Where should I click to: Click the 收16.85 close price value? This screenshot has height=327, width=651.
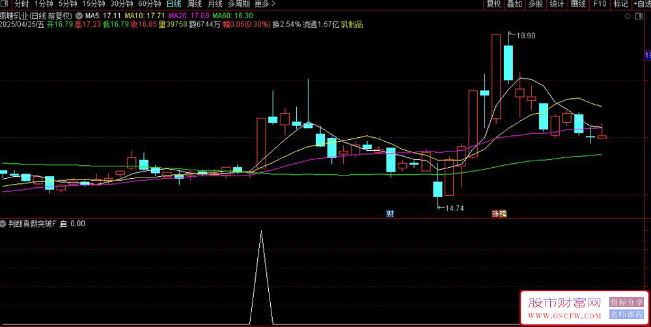pos(144,25)
